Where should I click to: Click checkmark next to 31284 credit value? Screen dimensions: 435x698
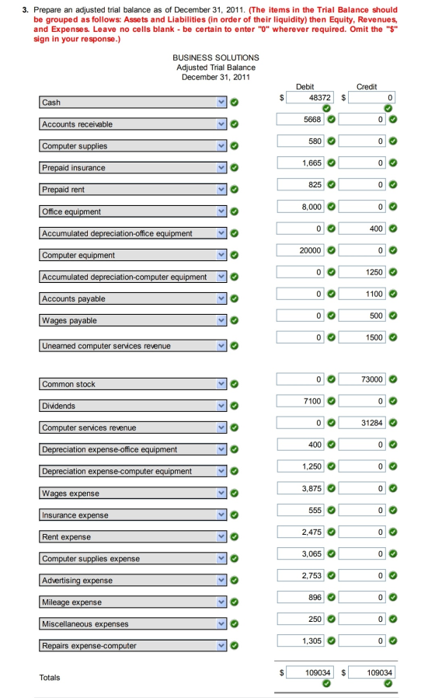point(393,422)
